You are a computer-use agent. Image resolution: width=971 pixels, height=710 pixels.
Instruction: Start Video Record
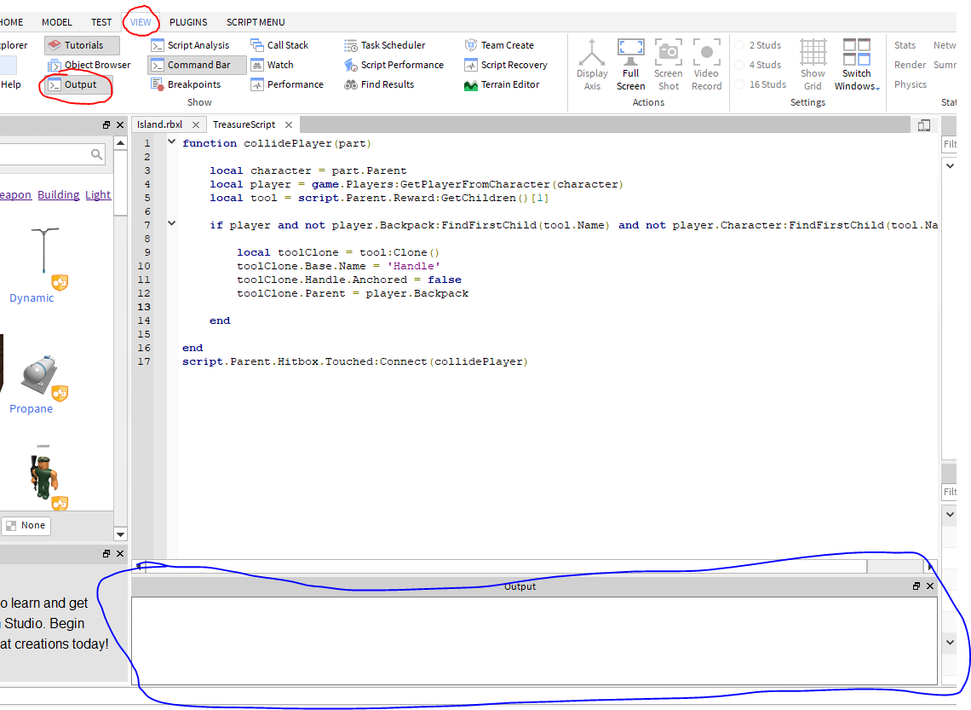click(x=707, y=65)
